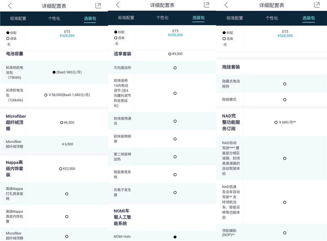
Task: Open the share icon in the right panel
Action: click(x=317, y=5)
